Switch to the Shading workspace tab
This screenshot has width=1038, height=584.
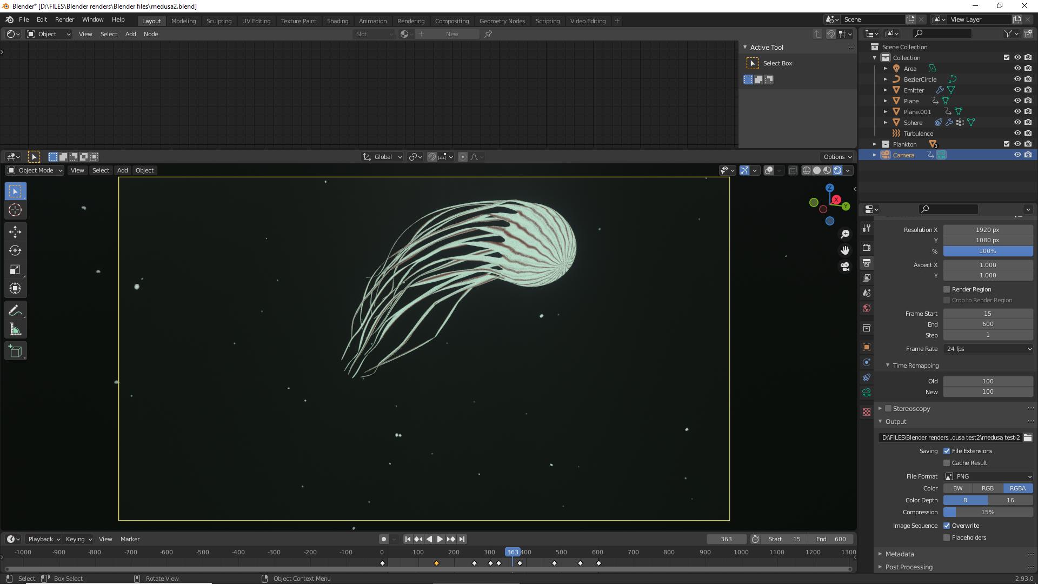(x=337, y=21)
